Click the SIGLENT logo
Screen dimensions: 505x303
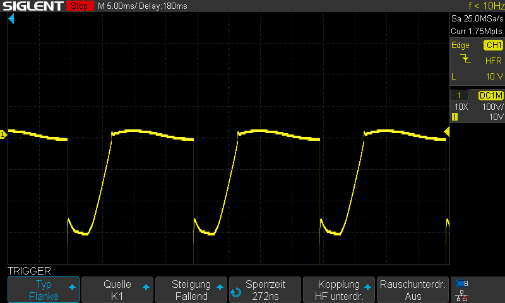33,6
